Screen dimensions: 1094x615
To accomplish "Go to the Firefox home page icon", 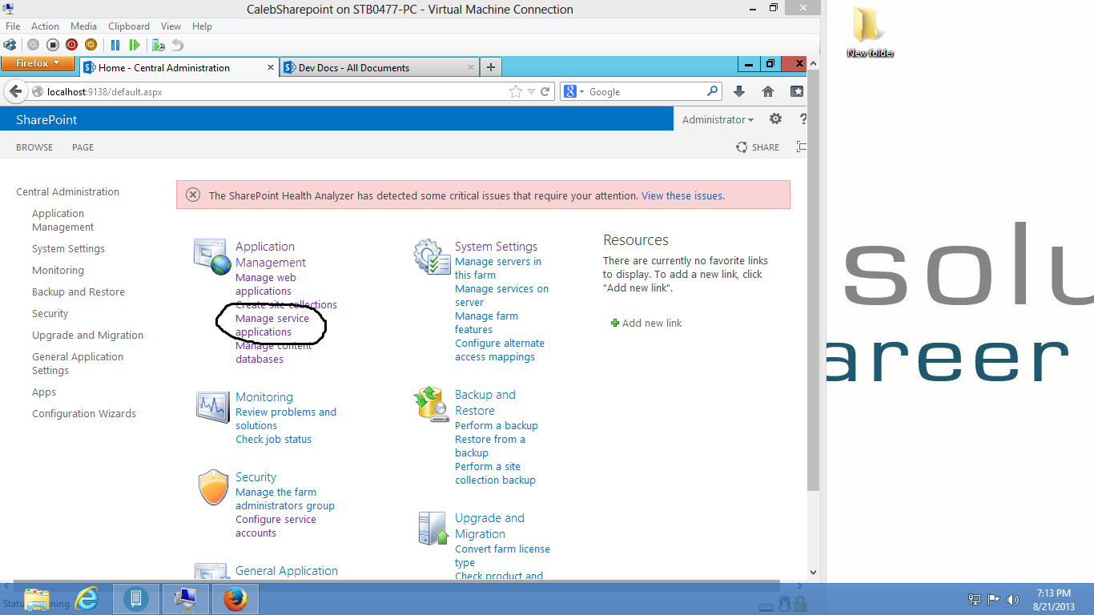I will point(768,92).
